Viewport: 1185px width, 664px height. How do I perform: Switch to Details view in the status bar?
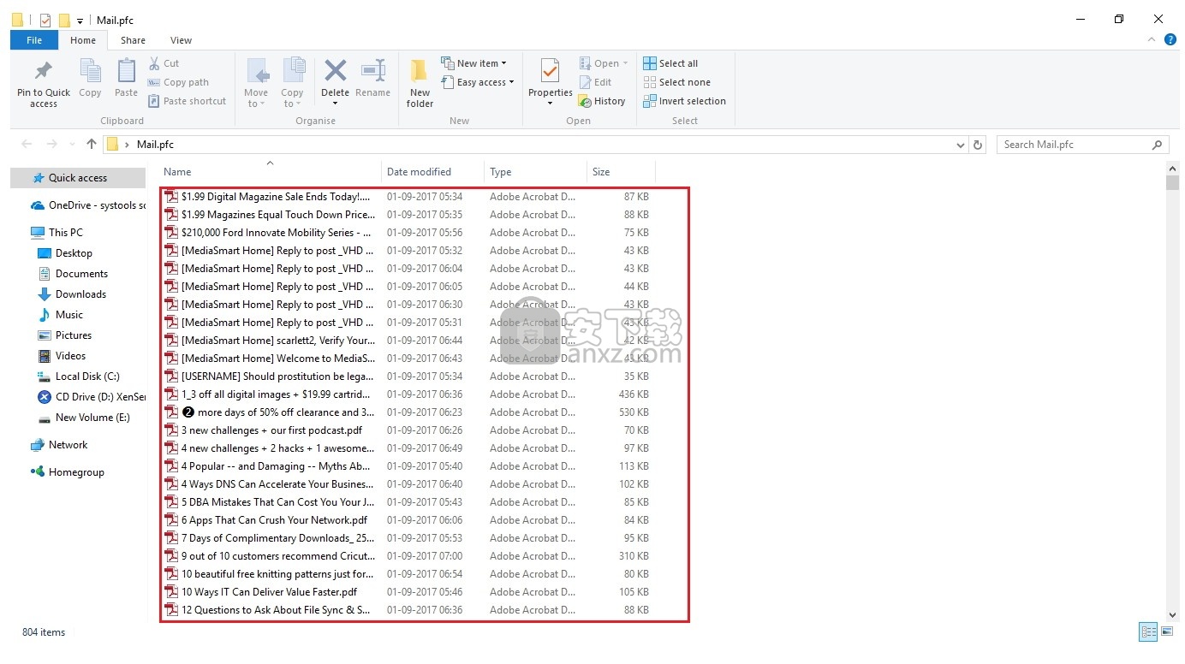pyautogui.click(x=1148, y=632)
